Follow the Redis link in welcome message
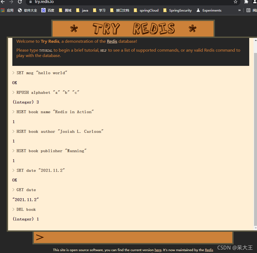The height and width of the screenshot is (253, 257). (112, 41)
